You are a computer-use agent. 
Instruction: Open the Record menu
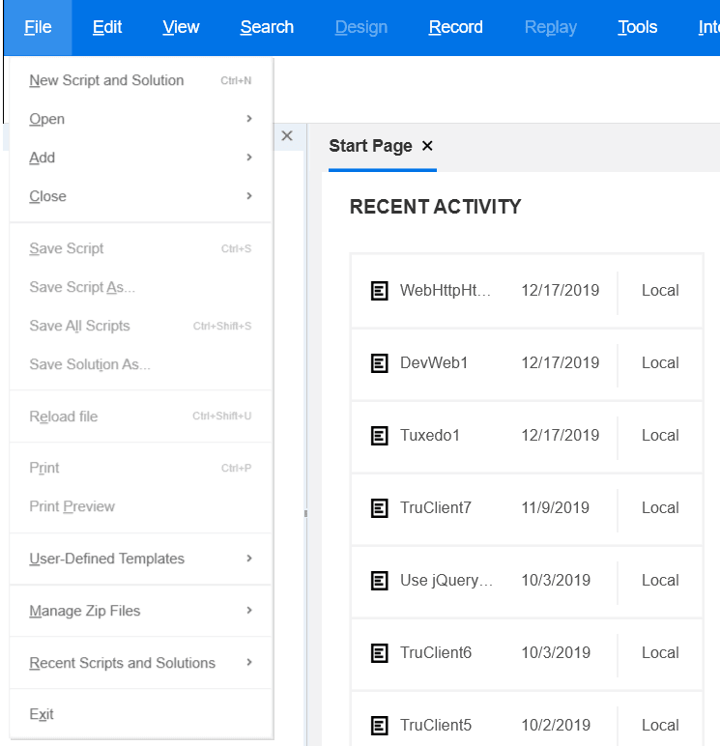point(456,27)
